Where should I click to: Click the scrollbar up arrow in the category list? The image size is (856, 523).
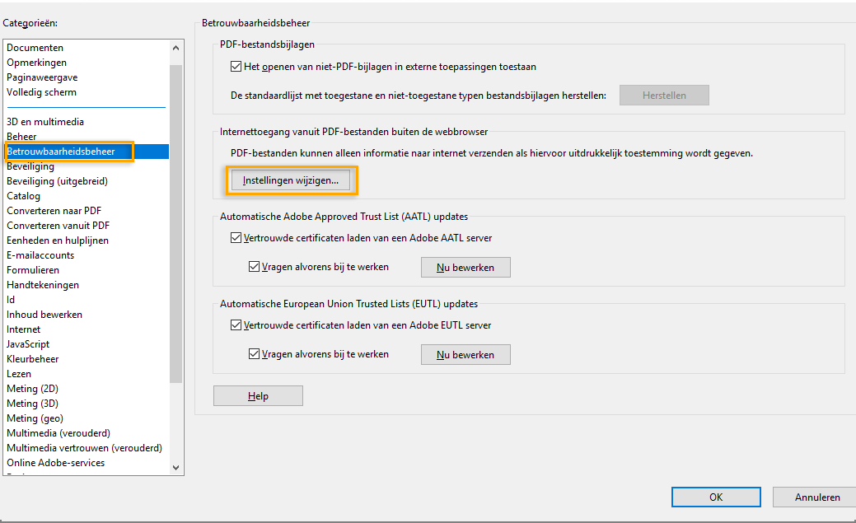click(175, 47)
